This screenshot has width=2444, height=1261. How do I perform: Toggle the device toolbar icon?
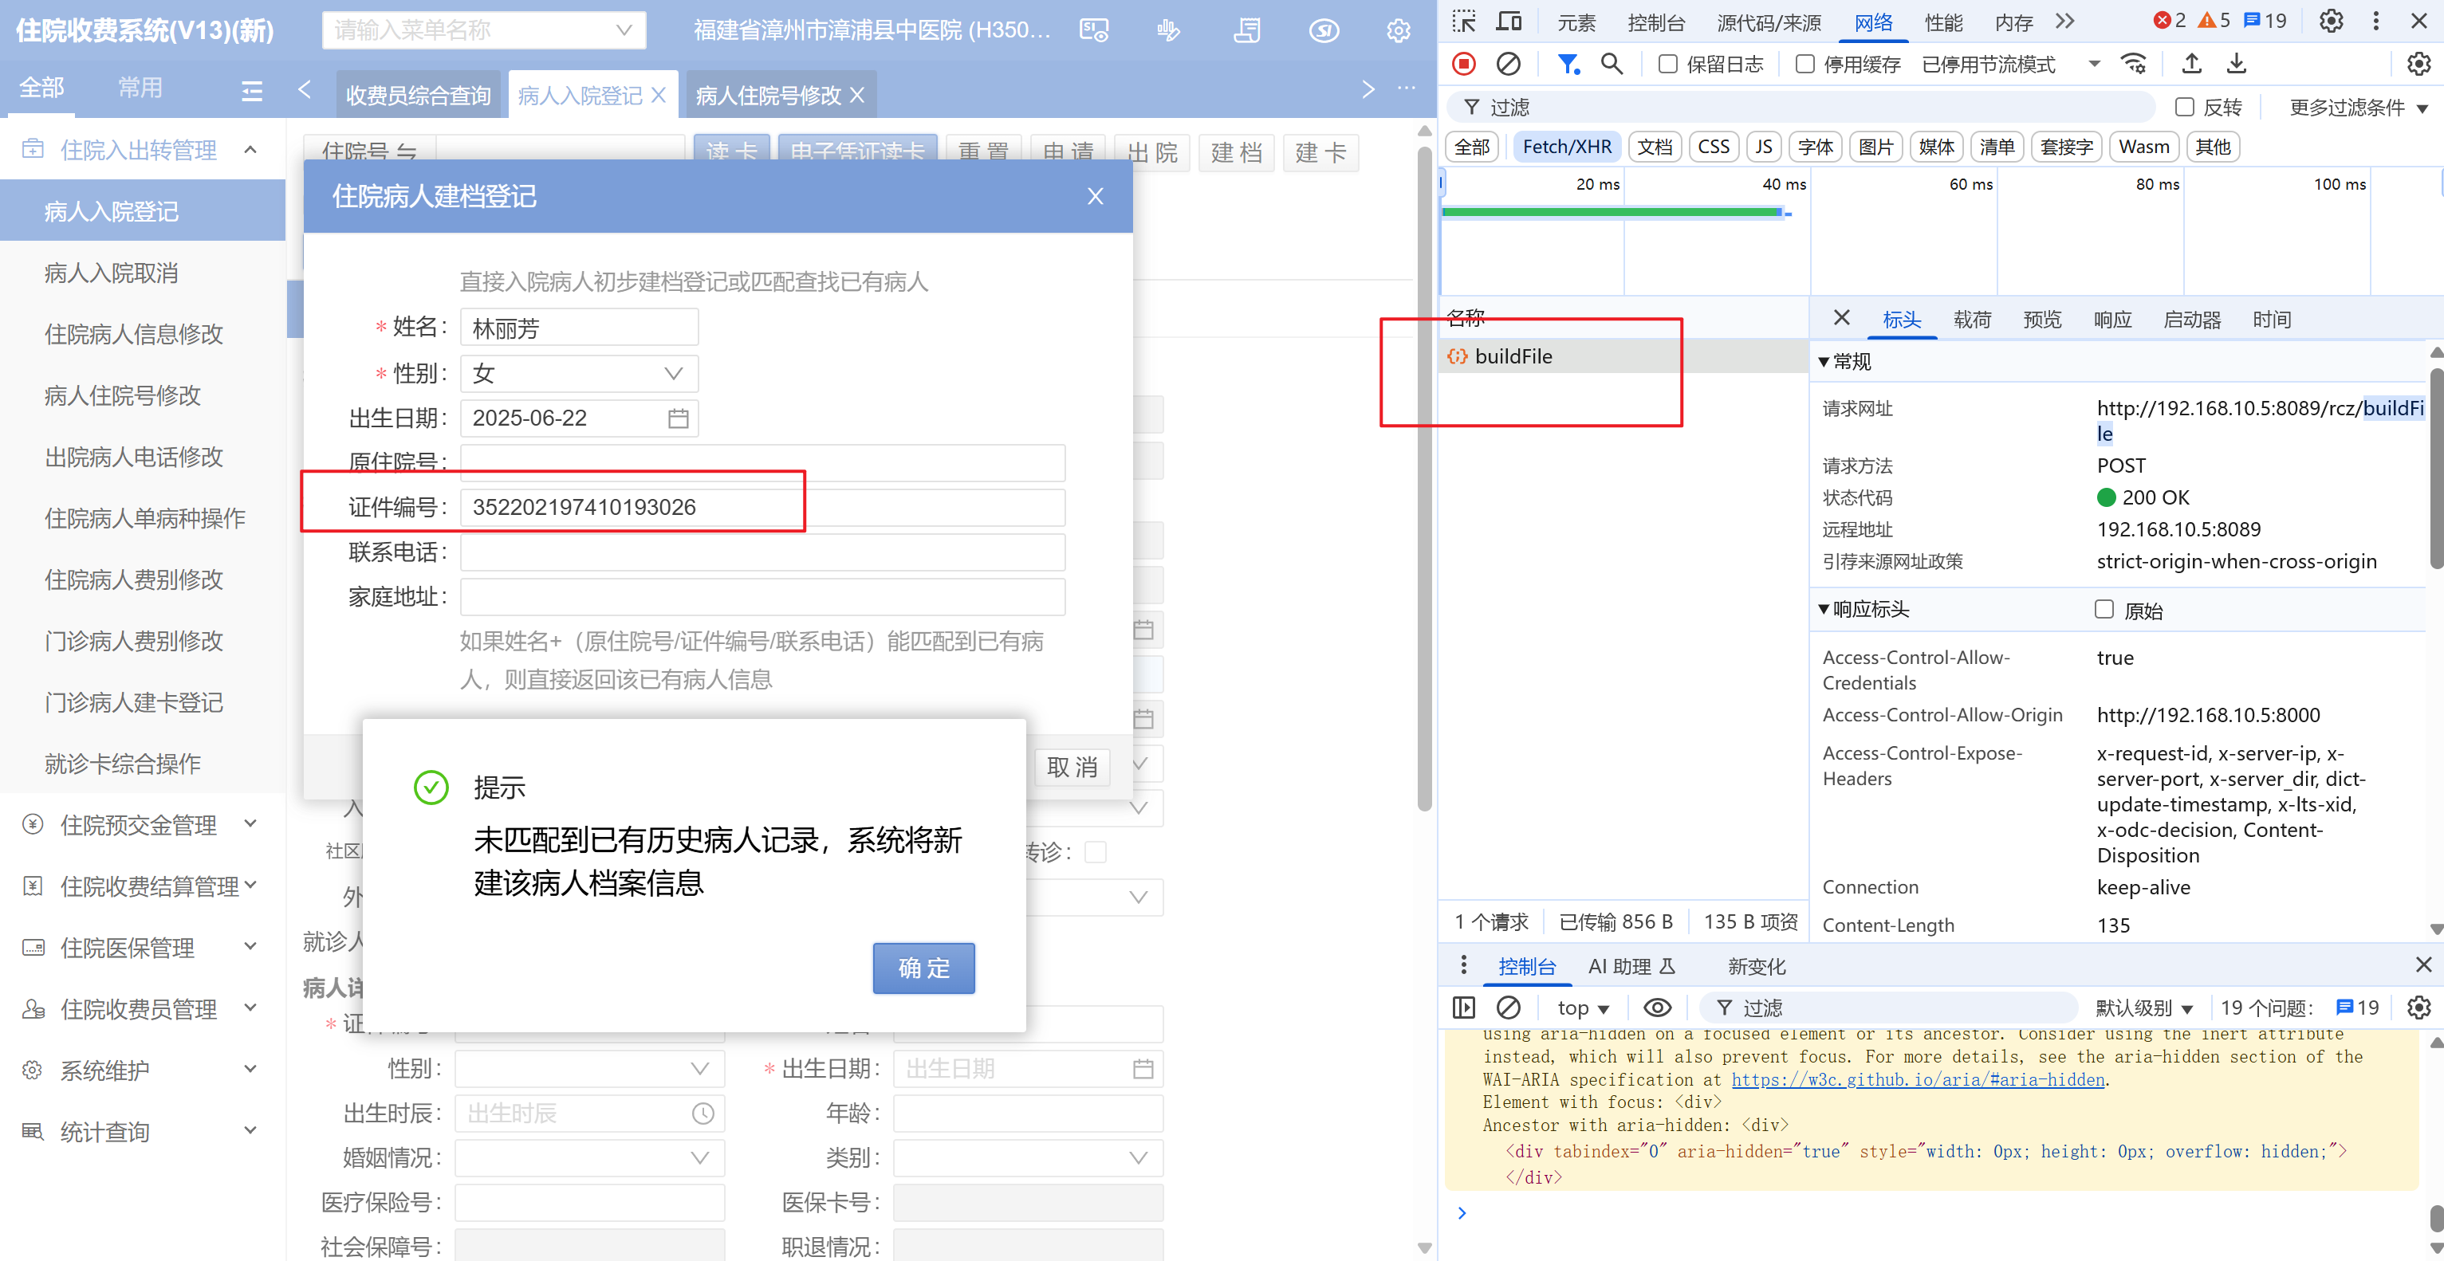click(x=1509, y=21)
